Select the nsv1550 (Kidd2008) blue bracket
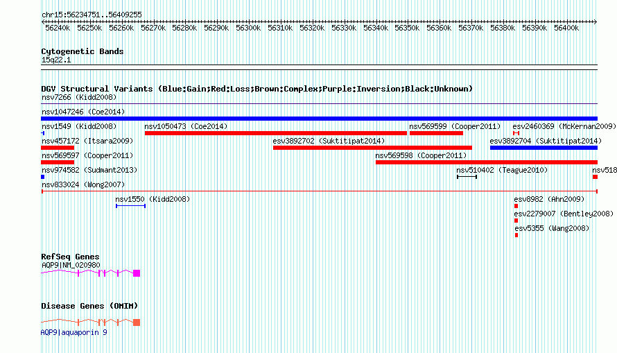 [130, 206]
